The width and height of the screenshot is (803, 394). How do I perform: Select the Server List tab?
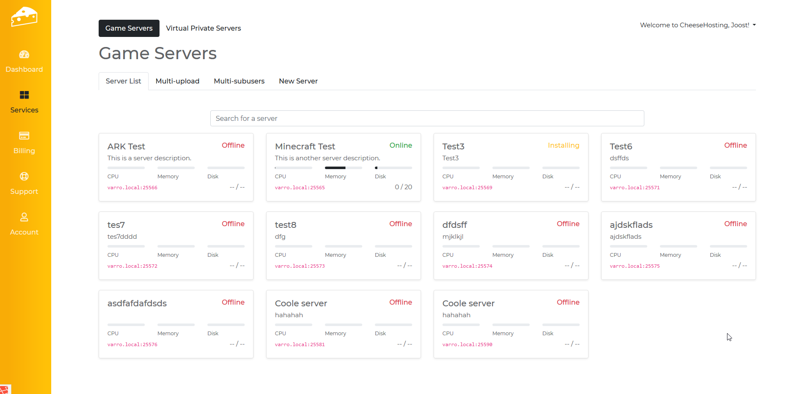123,81
